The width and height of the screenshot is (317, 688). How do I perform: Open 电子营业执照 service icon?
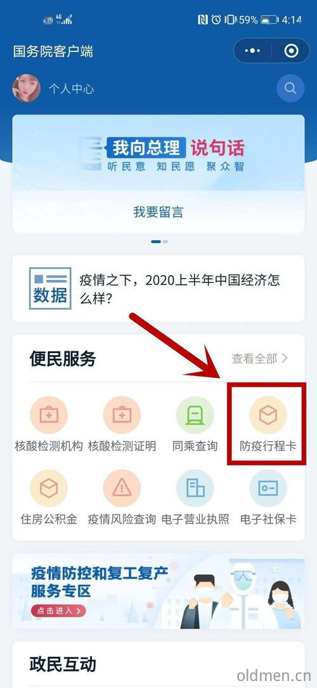195,488
